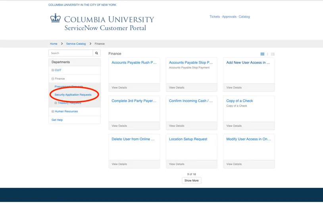Open Accounts Payable Stop P... item
The height and width of the screenshot is (206, 323).
pos(191,63)
